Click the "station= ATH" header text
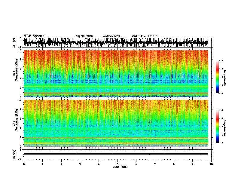238x184 pixels. (x=111, y=36)
